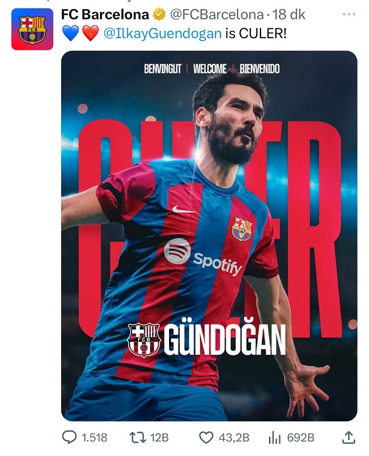View analytics via the bar chart icon
Viewport: 369px width, 456px height.
(x=274, y=437)
